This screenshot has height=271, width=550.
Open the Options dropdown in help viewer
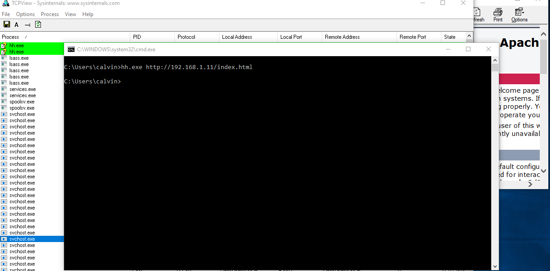click(519, 15)
